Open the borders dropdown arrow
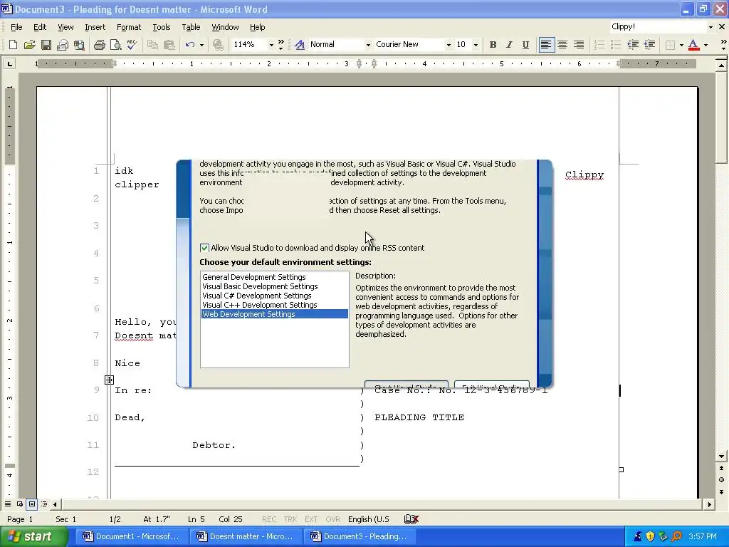The width and height of the screenshot is (729, 547). (681, 45)
